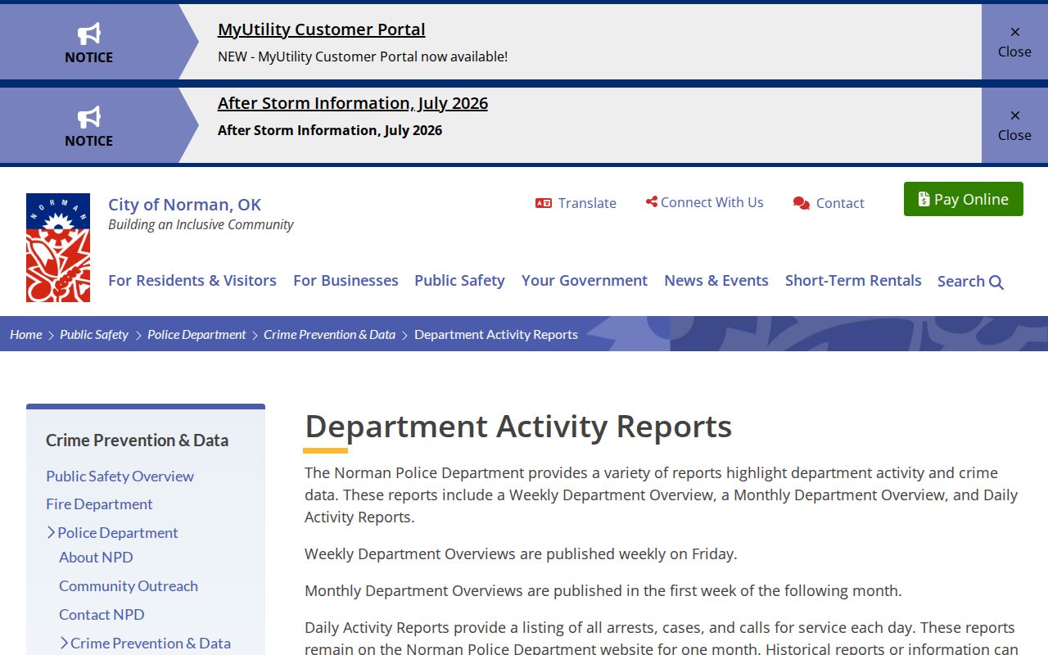Open the MyUtility Customer Portal link

321,29
